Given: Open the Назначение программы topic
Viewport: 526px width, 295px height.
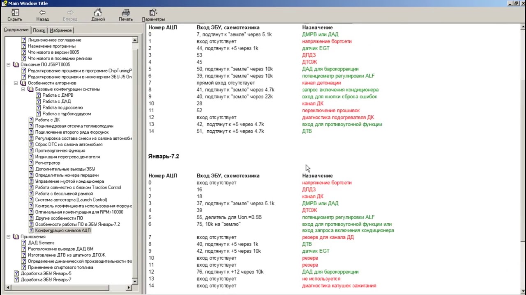Looking at the screenshot, I should (x=52, y=46).
